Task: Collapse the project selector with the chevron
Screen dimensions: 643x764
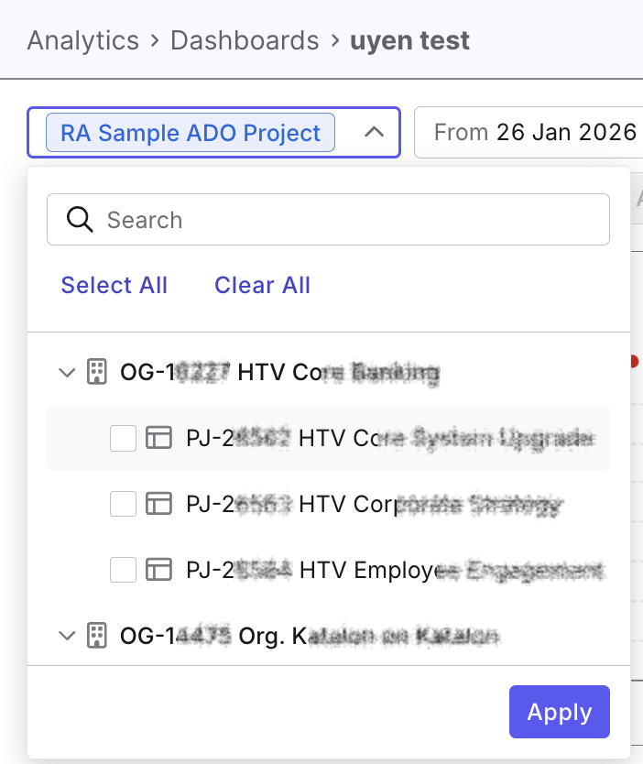Action: (373, 132)
